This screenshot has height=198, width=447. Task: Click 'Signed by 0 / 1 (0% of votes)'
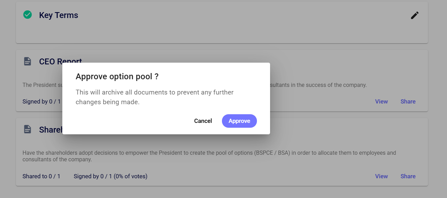pyautogui.click(x=110, y=176)
